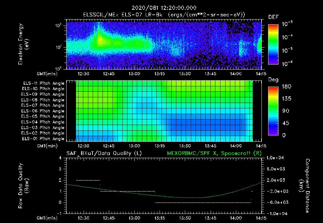Click the green MEXORBMC/SPF X, Spacecraft (R) title
The image size is (323, 223).
pos(214,153)
